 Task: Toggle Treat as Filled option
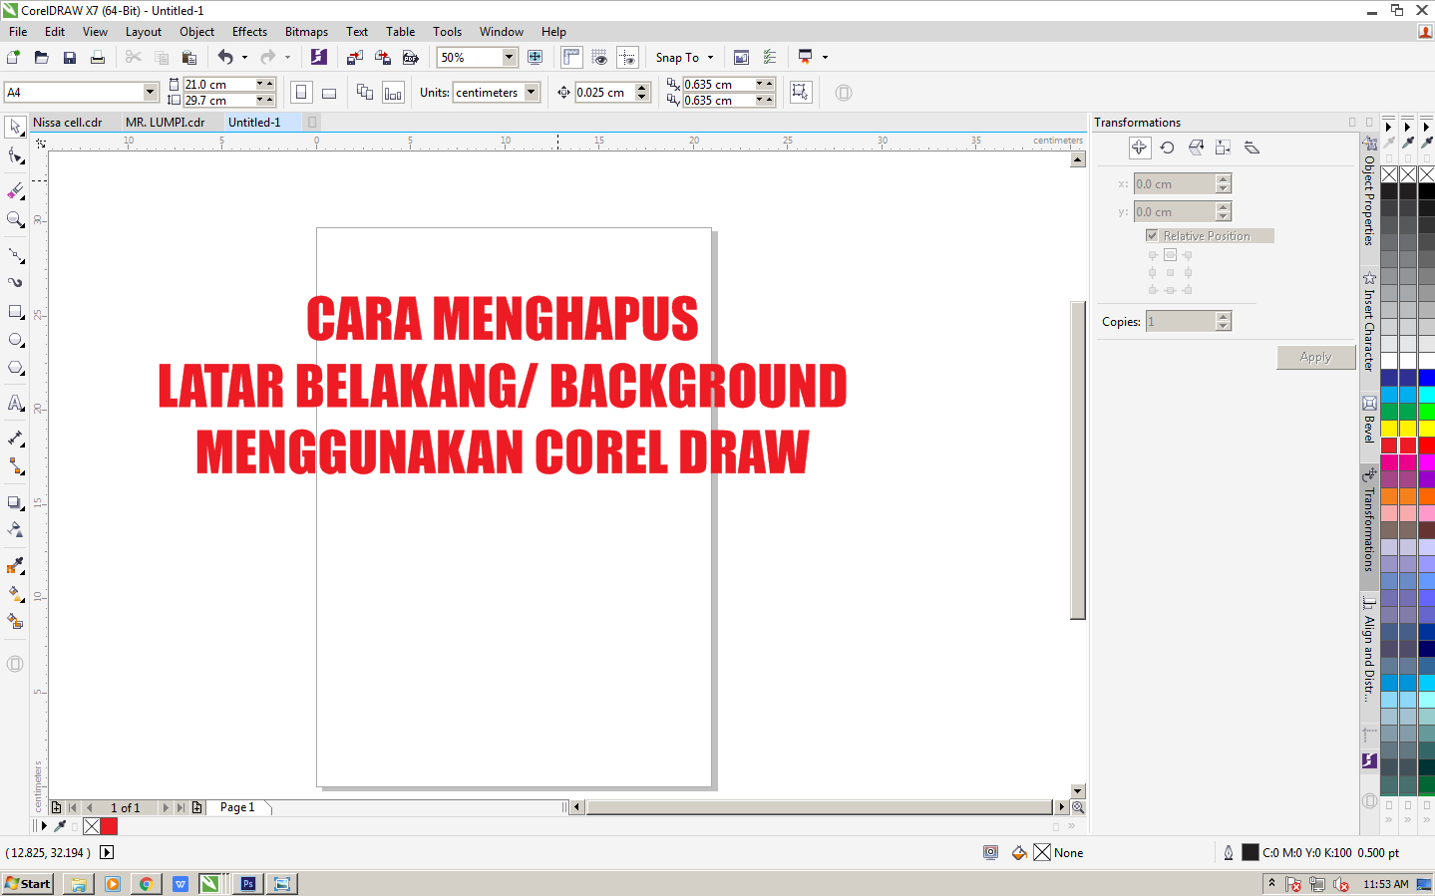coord(800,93)
